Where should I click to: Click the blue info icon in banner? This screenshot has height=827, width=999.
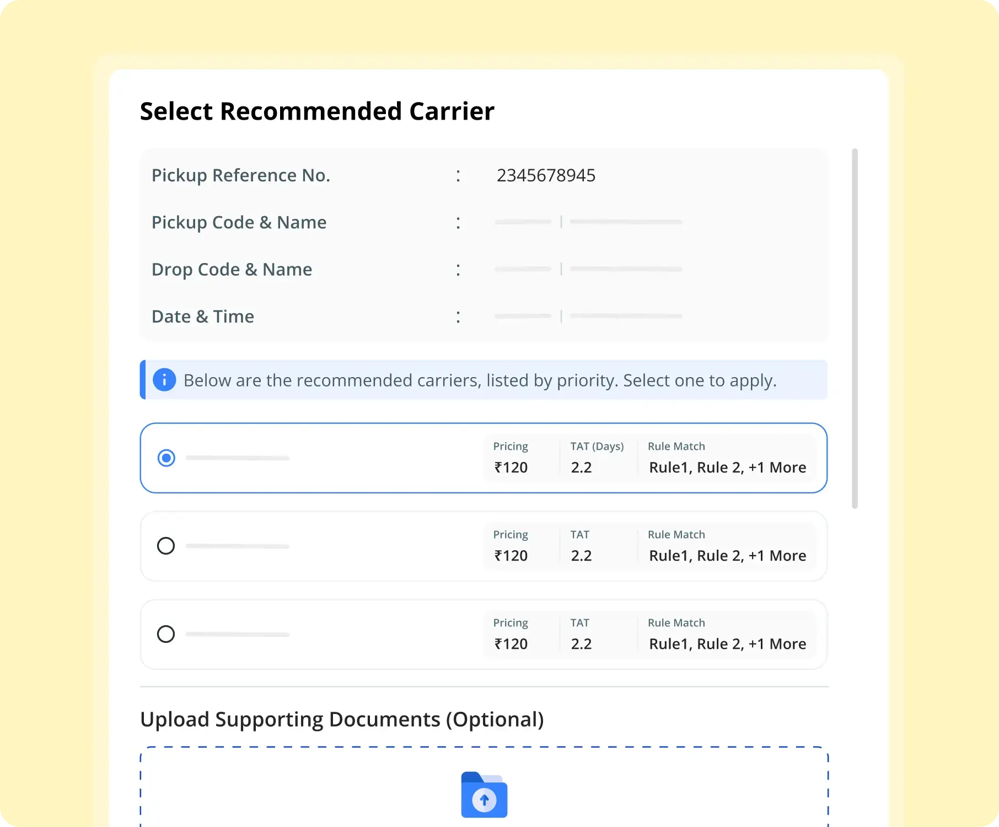tap(164, 380)
